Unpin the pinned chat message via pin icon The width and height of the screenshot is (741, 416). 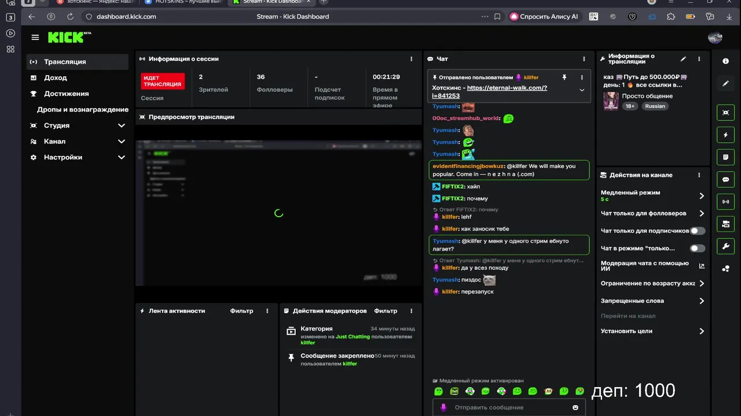point(564,77)
